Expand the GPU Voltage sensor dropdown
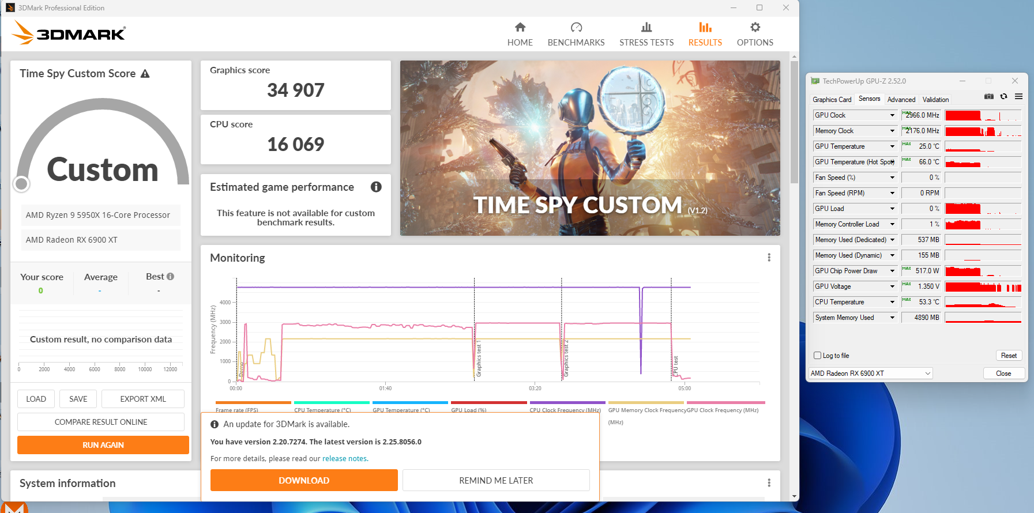Screen dimensions: 1034x513 [892, 286]
